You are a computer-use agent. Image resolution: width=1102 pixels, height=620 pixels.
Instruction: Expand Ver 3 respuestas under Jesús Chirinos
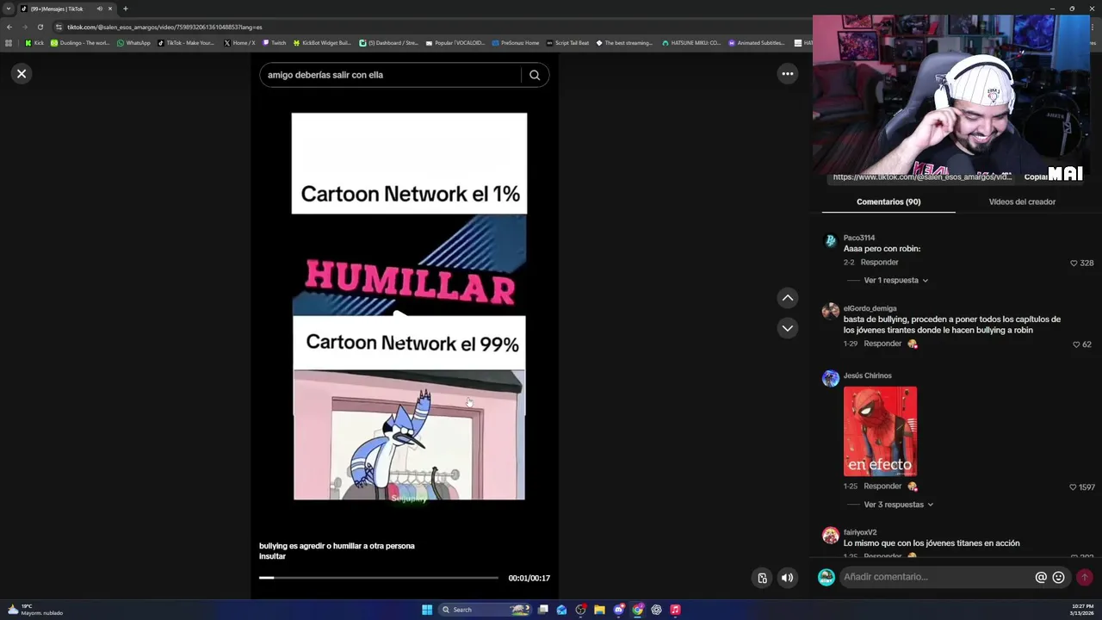coord(899,505)
